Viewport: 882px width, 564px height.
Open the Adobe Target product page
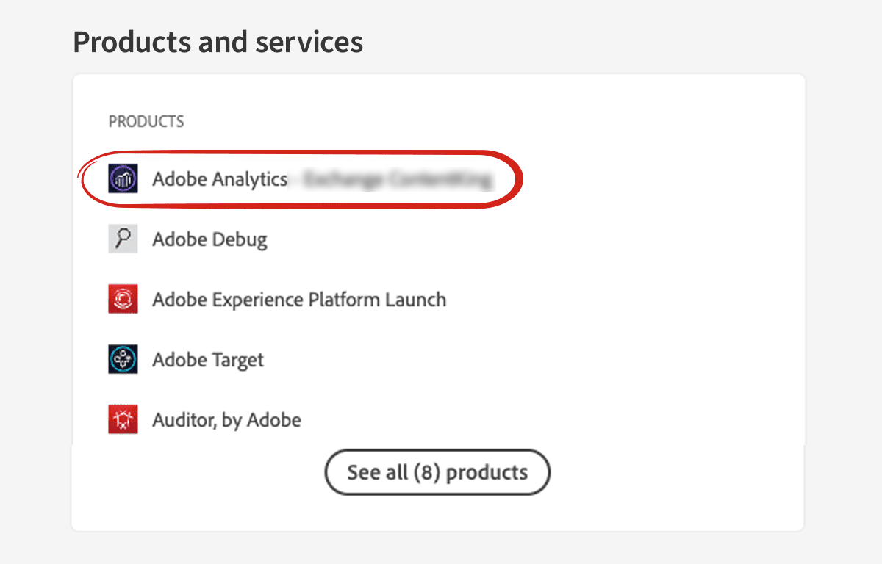207,359
